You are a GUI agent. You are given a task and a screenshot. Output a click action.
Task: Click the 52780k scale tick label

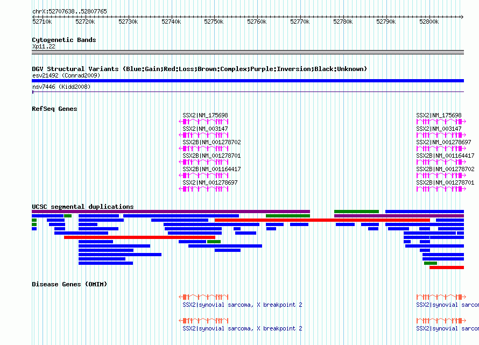[x=343, y=22]
